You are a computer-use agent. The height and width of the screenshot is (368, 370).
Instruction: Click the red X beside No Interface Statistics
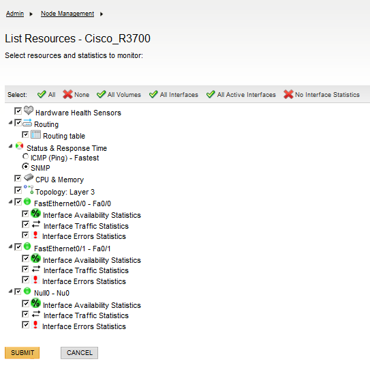click(x=288, y=94)
